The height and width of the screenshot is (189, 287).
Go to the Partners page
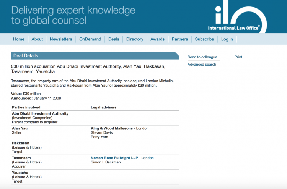(x=180, y=39)
